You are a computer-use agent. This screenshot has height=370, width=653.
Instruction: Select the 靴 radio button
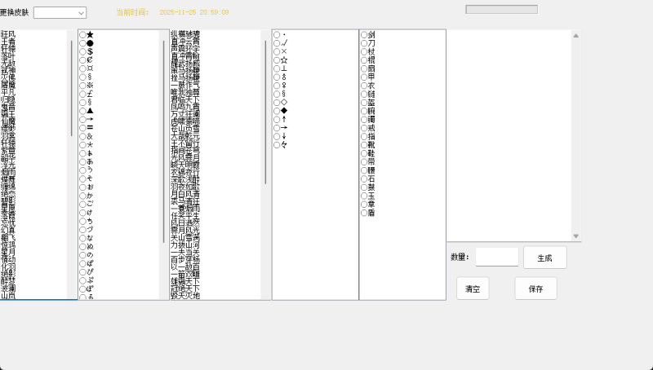364,145
